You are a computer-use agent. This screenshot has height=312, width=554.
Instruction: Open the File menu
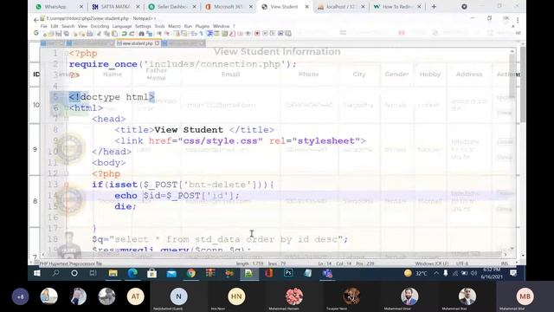44,26
